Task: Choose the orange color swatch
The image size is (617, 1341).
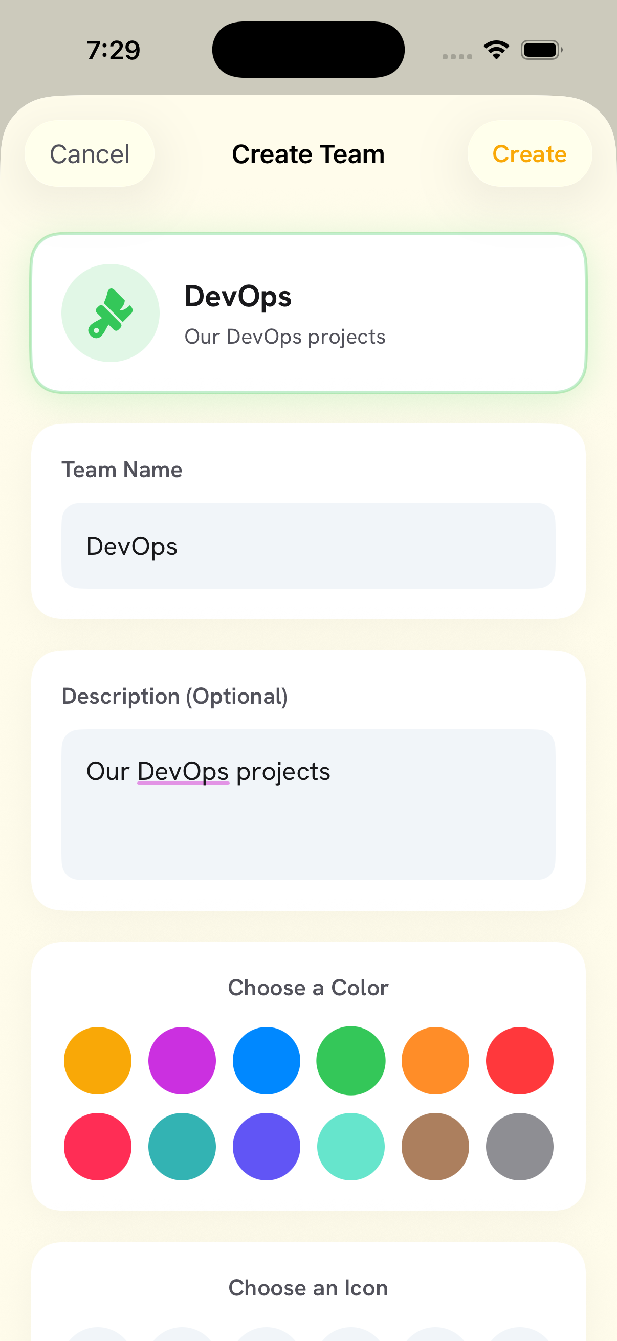Action: pos(435,1060)
